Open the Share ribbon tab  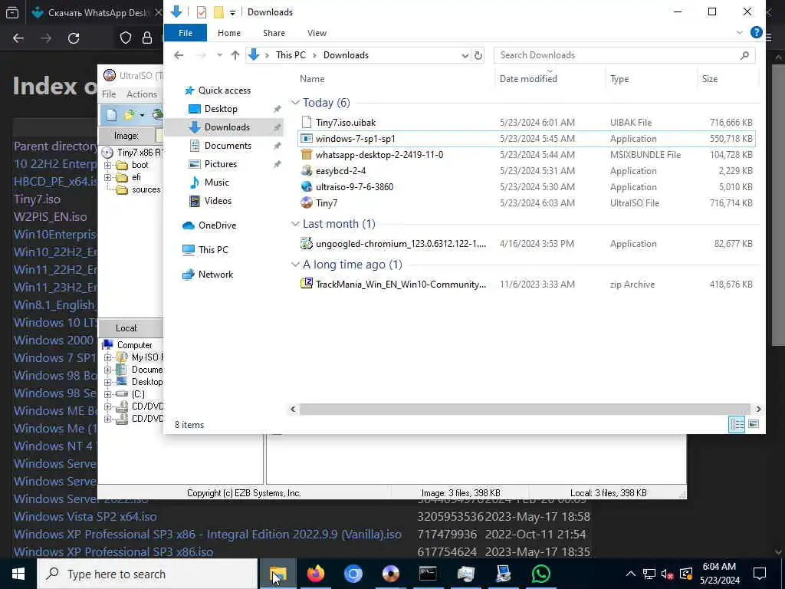point(274,33)
